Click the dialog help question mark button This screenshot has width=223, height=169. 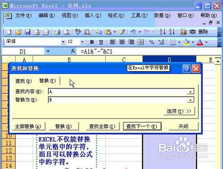tap(186, 68)
